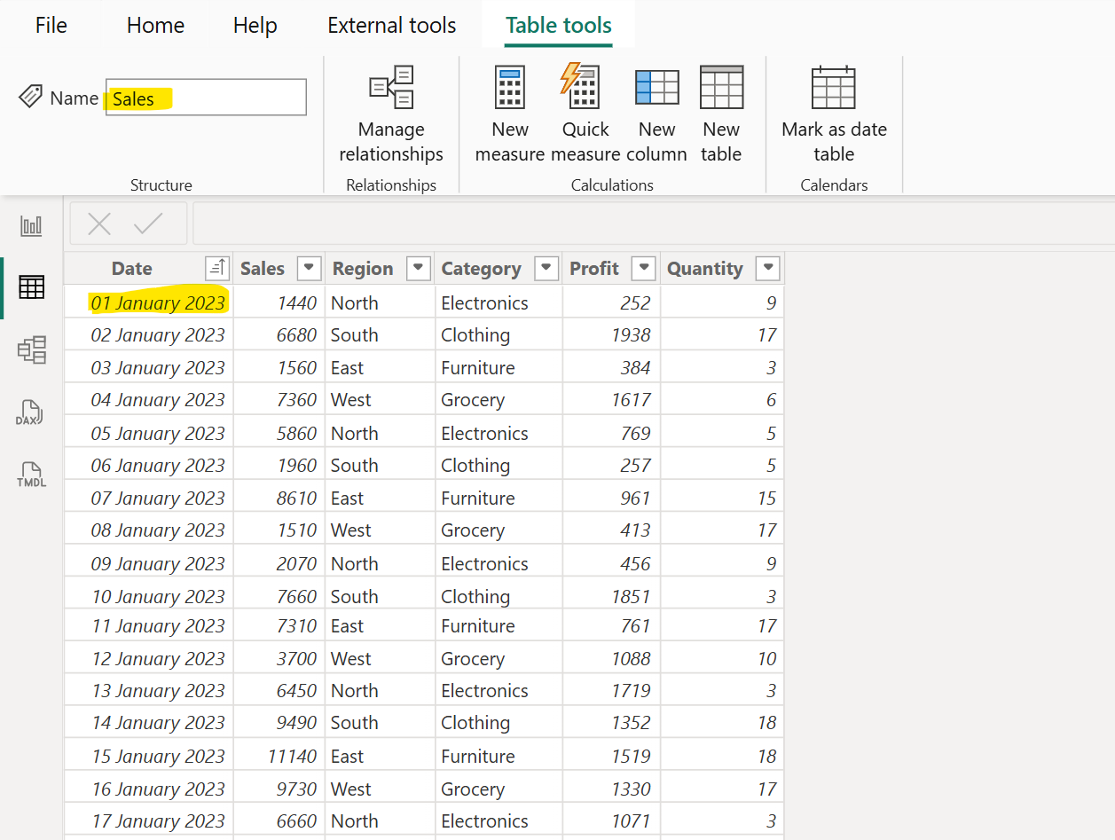Cancel input with the X button
This screenshot has height=840, width=1115.
(98, 224)
